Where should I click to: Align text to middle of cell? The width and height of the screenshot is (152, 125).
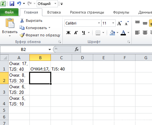(145, 23)
